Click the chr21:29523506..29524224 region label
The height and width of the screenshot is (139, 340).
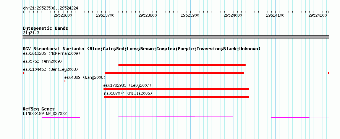50,8
